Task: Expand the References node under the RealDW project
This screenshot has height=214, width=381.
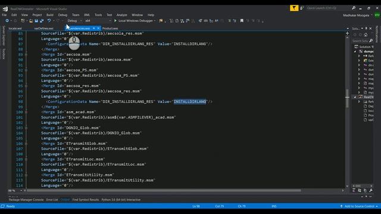Action: pyautogui.click(x=359, y=102)
